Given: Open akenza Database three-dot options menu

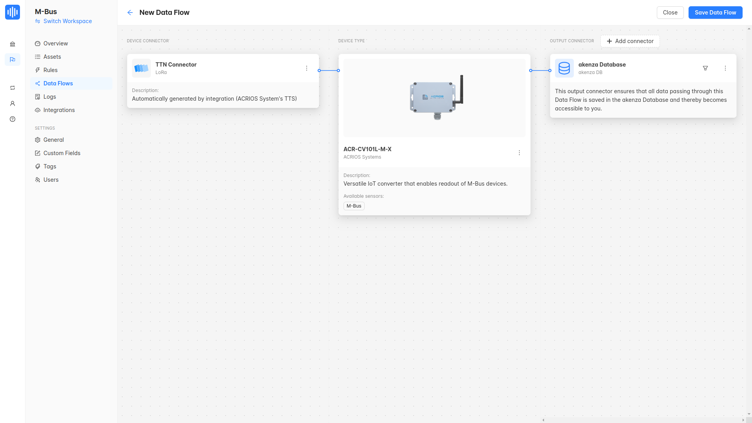Looking at the screenshot, I should pyautogui.click(x=725, y=68).
